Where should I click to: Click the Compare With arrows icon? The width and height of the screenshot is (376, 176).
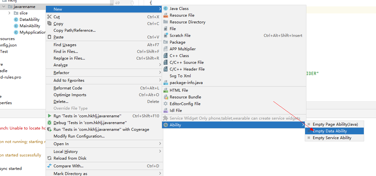[49, 166]
